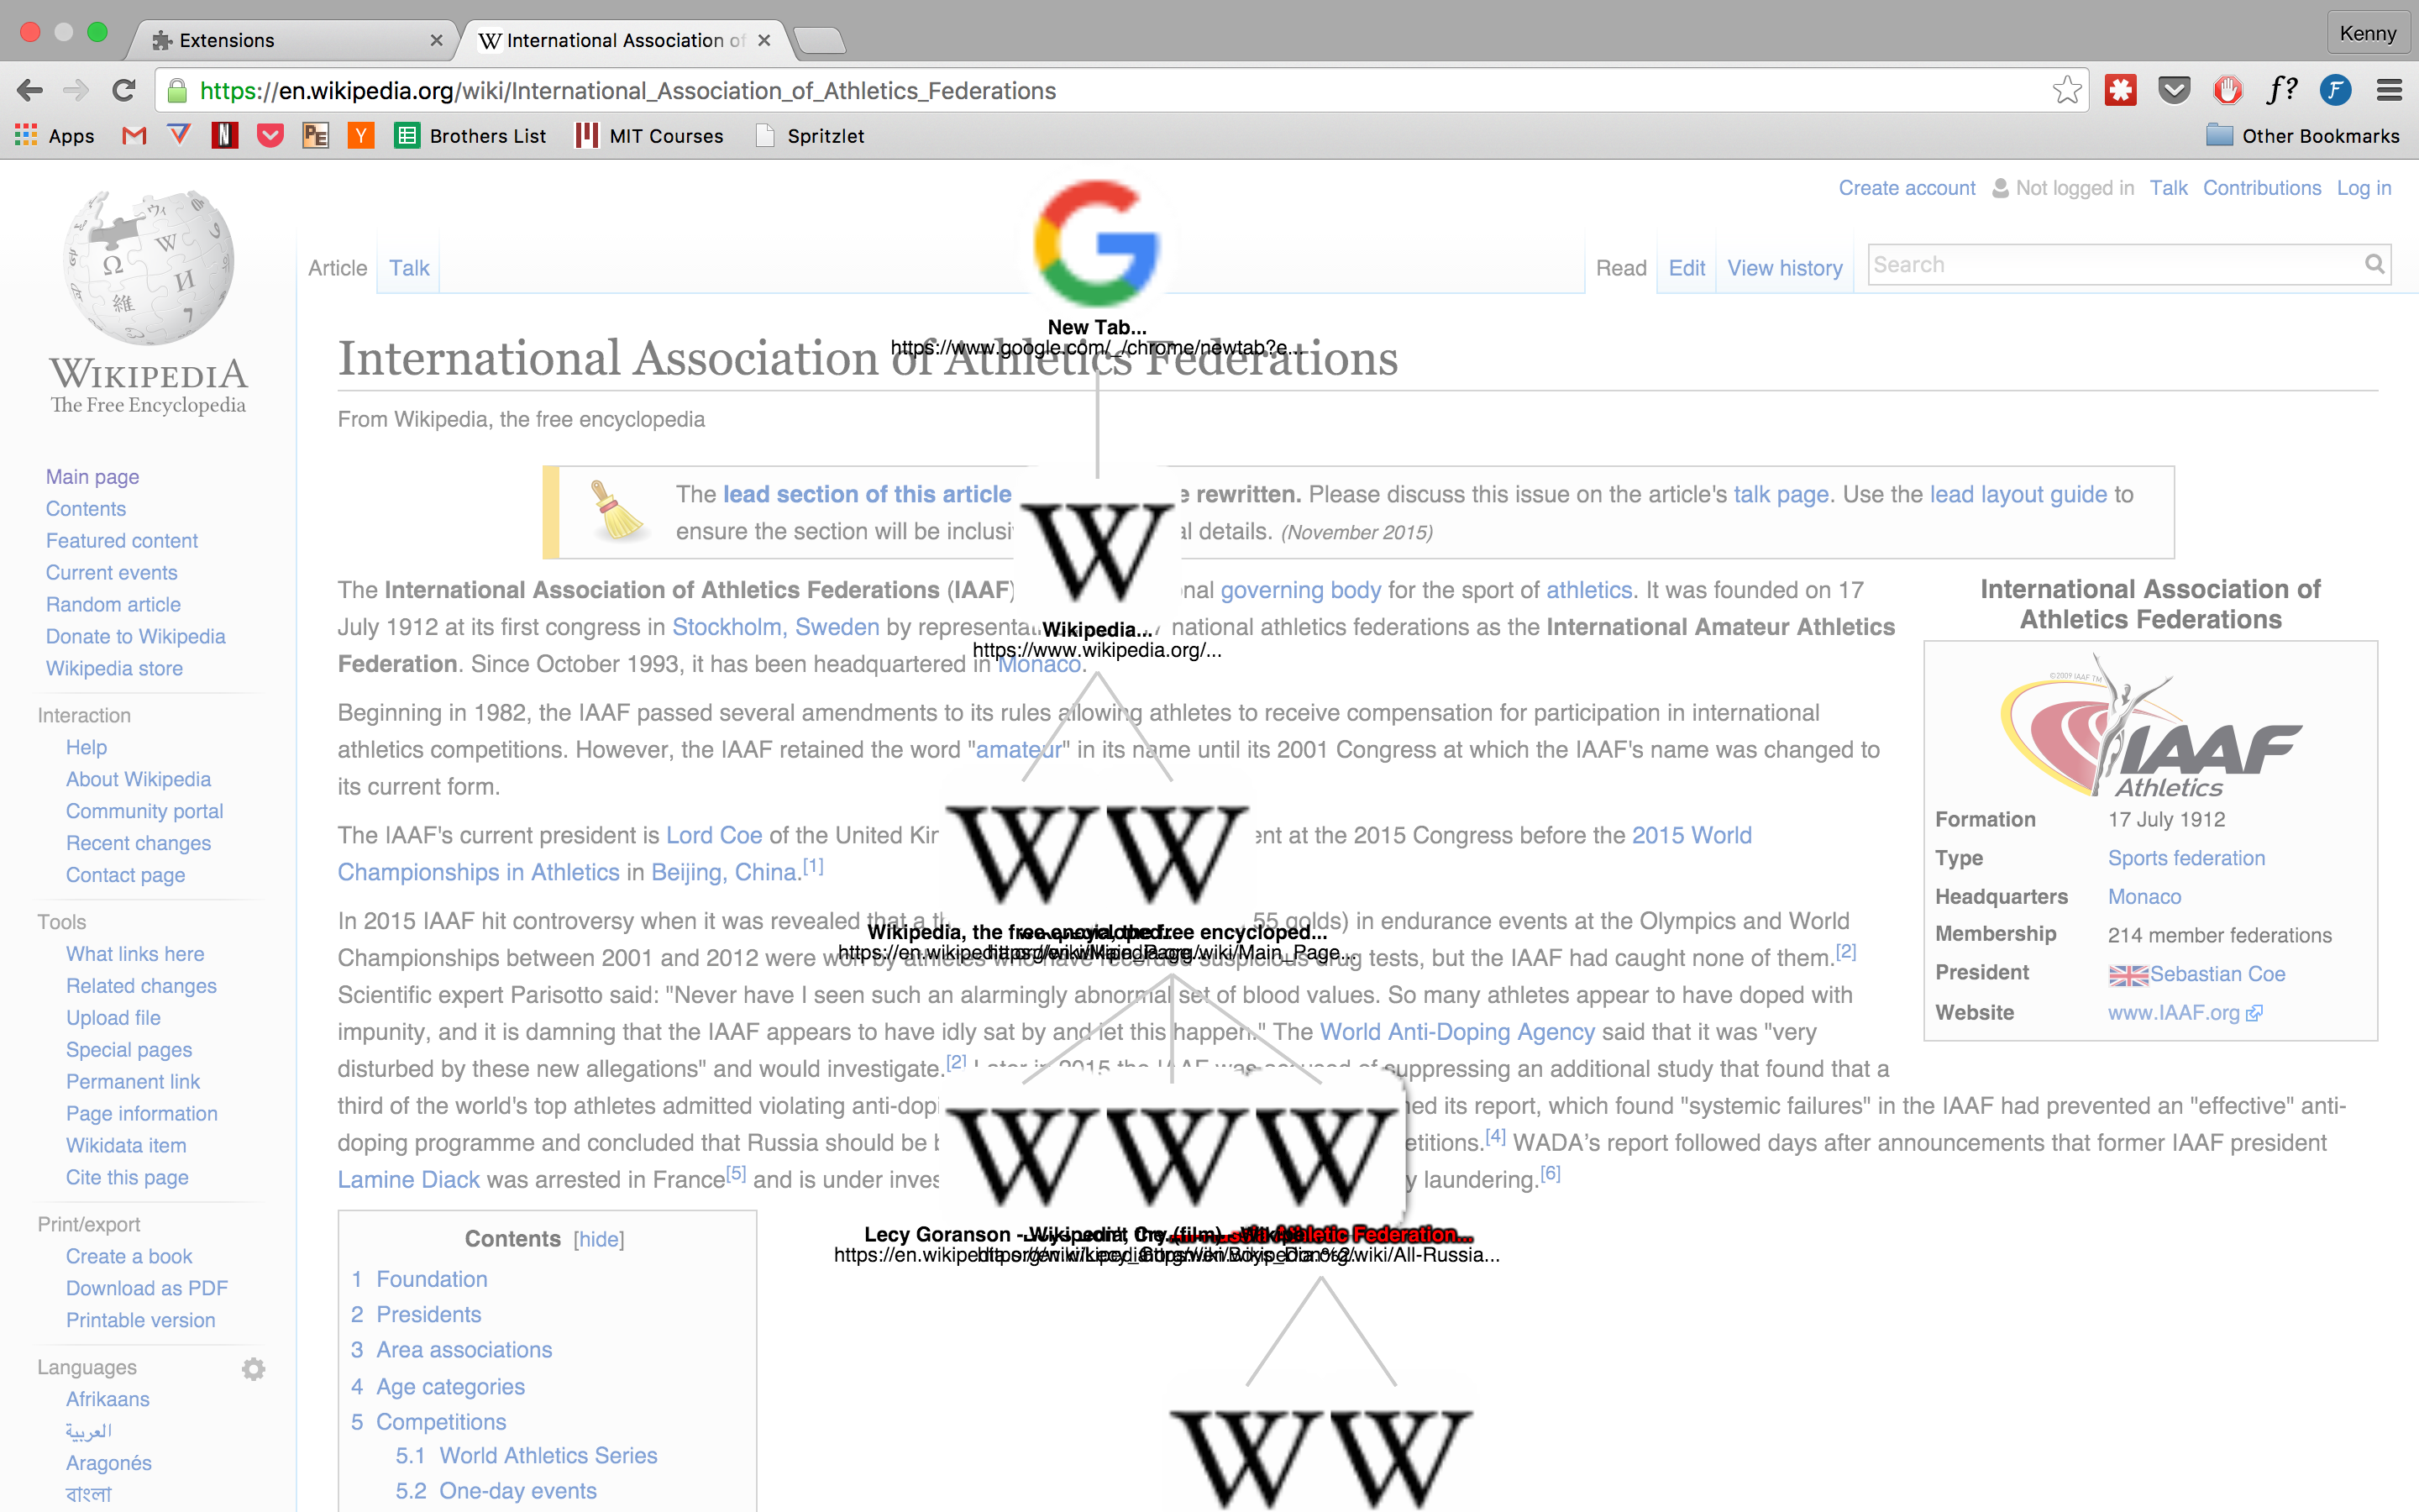Click the bookmark star icon
The image size is (2419, 1512).
tap(2066, 91)
